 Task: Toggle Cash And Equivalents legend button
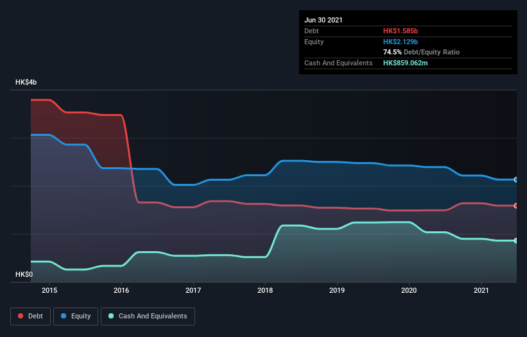[x=148, y=316]
